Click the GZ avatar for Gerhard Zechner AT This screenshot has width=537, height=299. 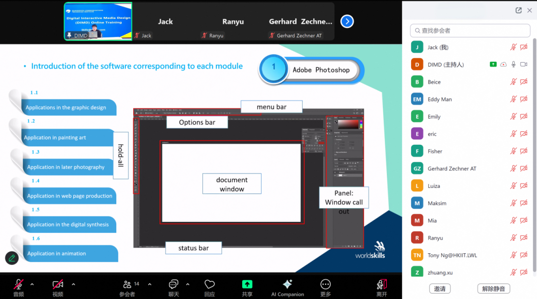coord(417,169)
